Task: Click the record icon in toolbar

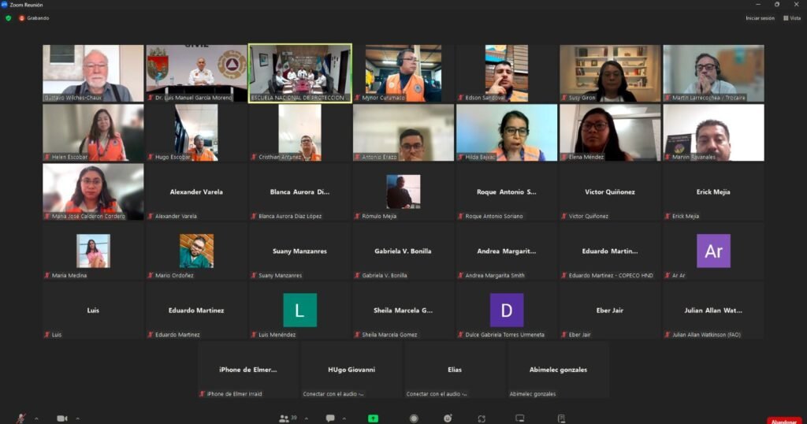Action: coord(414,418)
